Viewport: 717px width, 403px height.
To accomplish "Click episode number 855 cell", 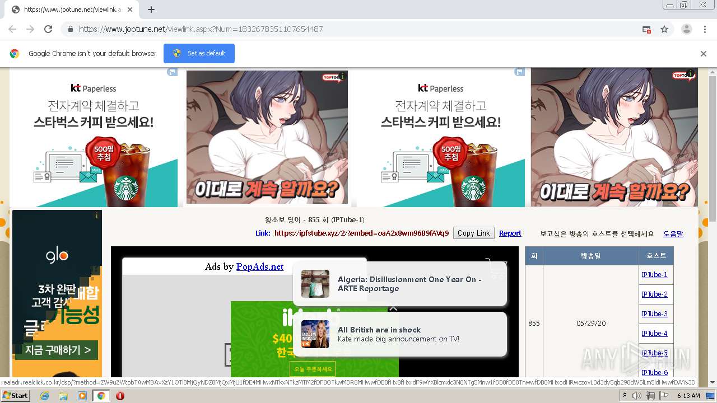I will pyautogui.click(x=534, y=324).
